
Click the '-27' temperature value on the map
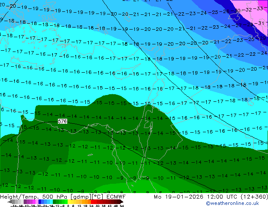tap(237, 25)
